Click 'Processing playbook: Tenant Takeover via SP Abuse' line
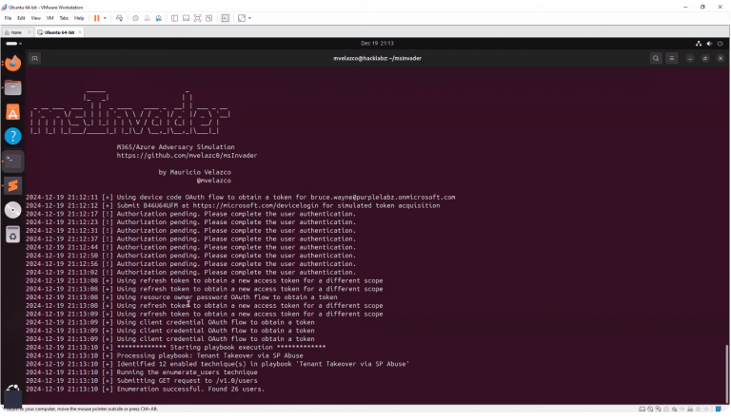Screen dimensions: 731x420 [164, 355]
